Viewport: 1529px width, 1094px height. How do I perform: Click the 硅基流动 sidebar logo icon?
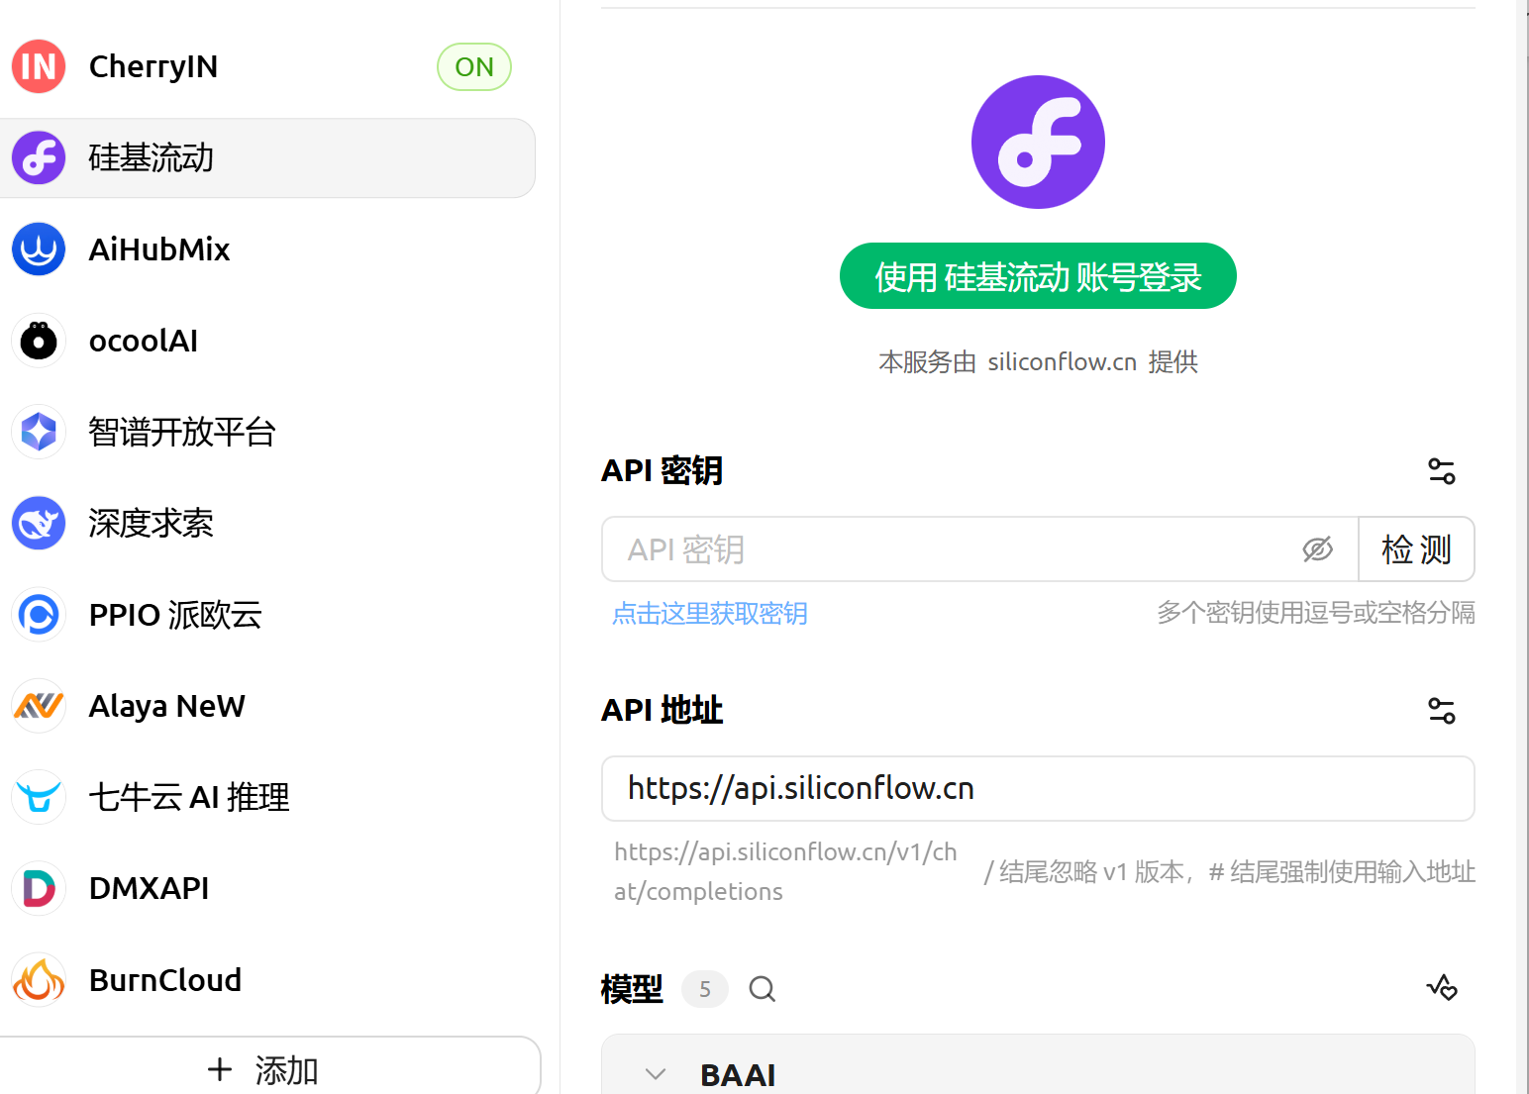point(39,157)
